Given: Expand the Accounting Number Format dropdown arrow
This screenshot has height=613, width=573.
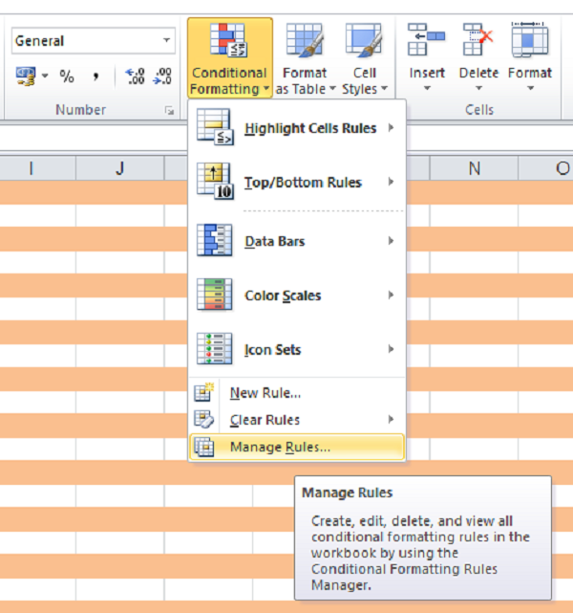Looking at the screenshot, I should pos(45,76).
